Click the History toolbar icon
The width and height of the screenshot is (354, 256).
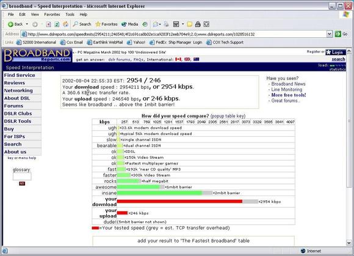click(x=145, y=24)
